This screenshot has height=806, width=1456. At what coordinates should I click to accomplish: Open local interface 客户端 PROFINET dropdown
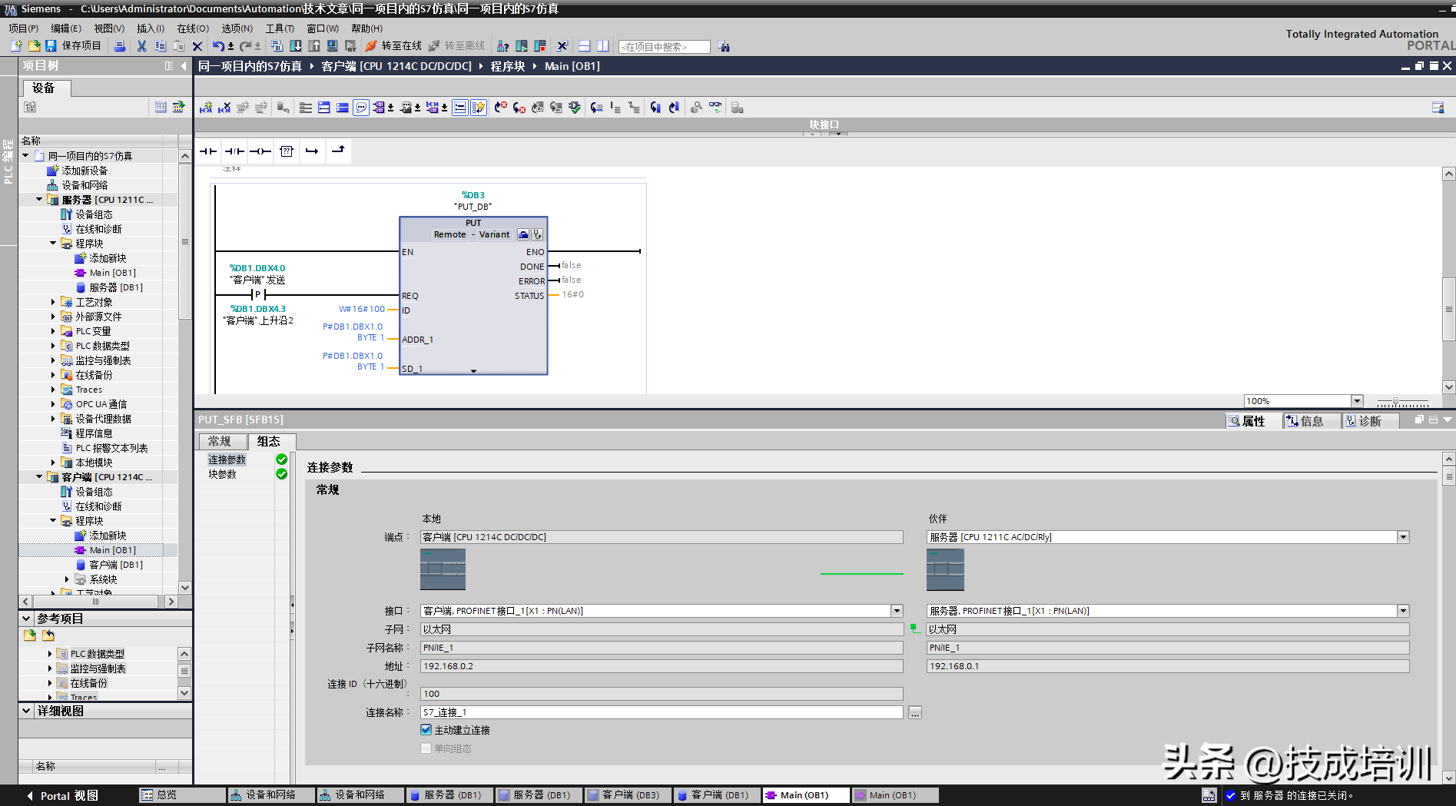click(897, 611)
